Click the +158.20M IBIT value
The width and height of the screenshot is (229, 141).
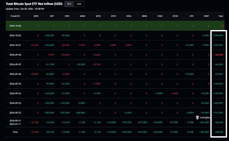click(x=49, y=35)
